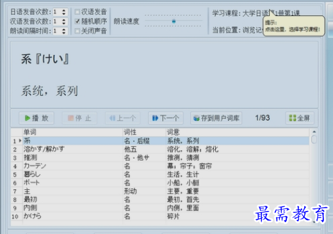
Task: Click the 单词 column header
Action: coord(72,132)
